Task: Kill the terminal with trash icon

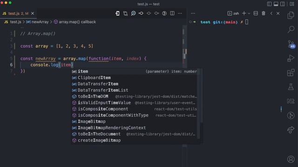Action: click(264, 13)
